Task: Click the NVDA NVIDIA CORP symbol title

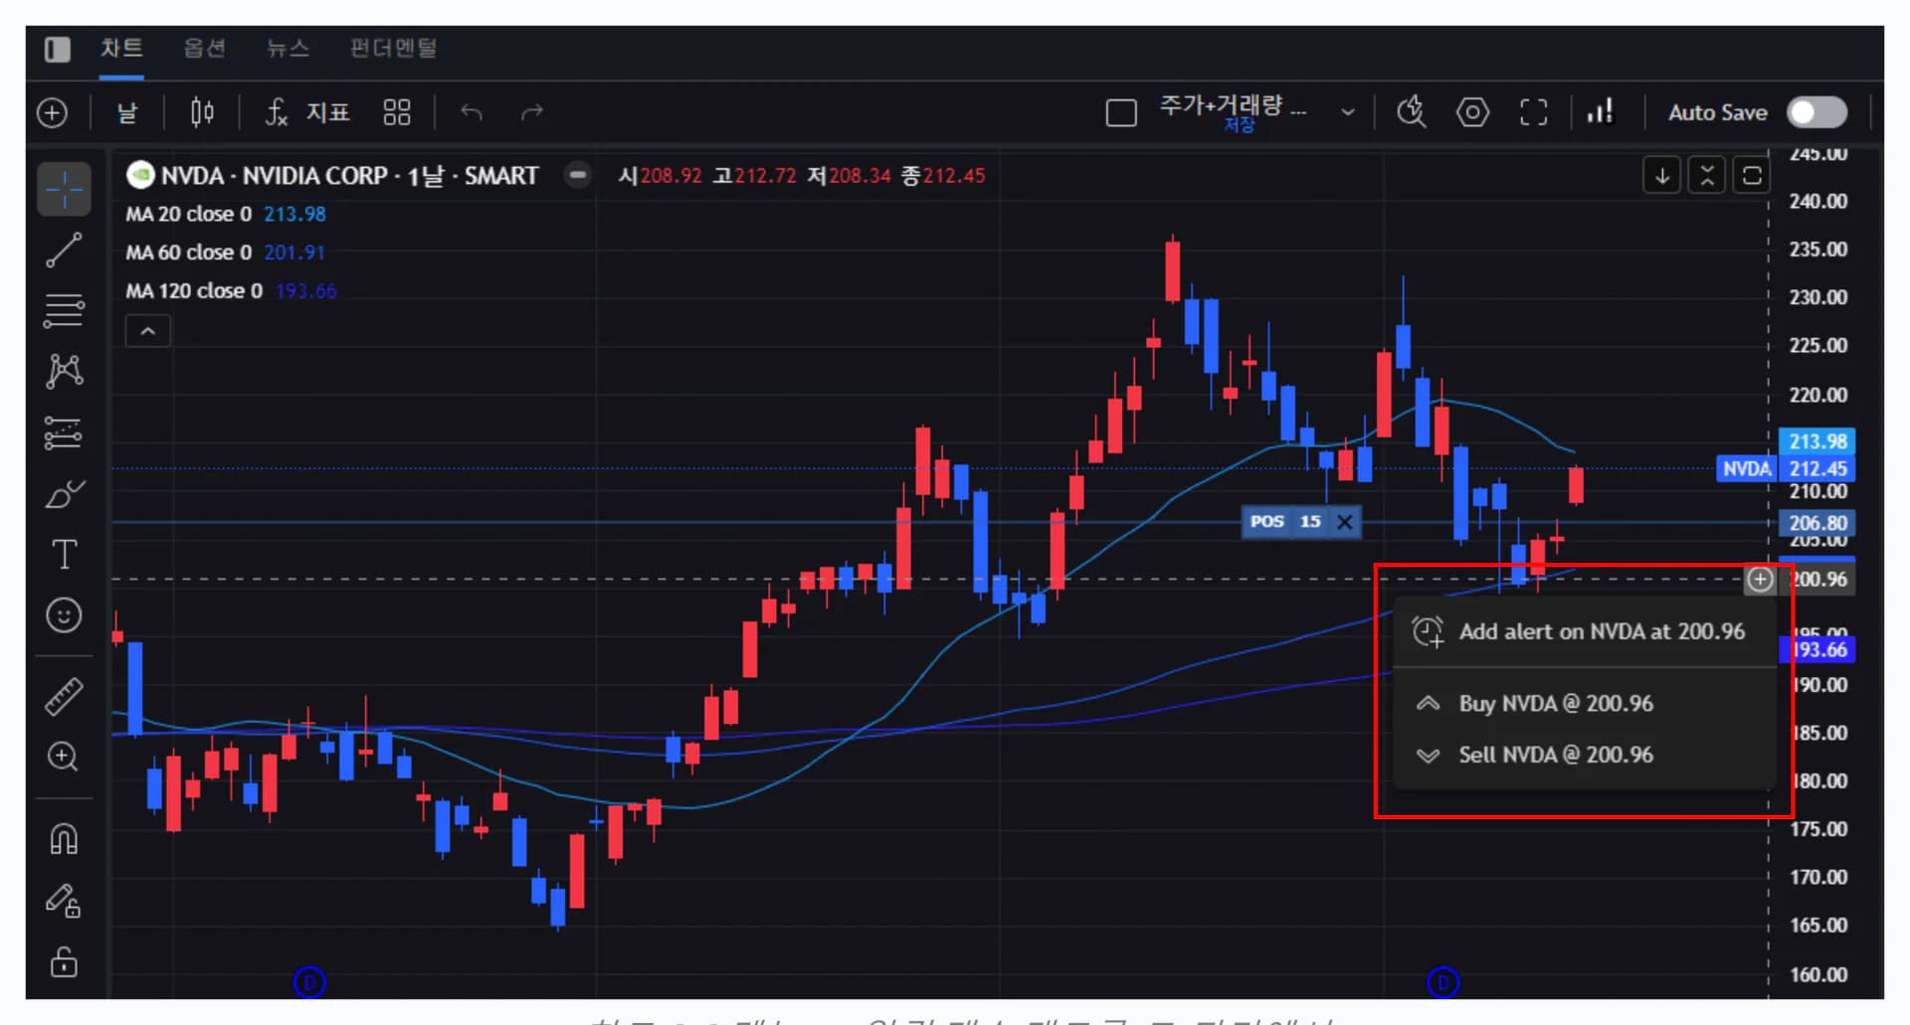Action: [x=349, y=176]
